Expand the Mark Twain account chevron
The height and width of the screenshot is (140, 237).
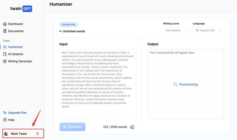(37, 134)
